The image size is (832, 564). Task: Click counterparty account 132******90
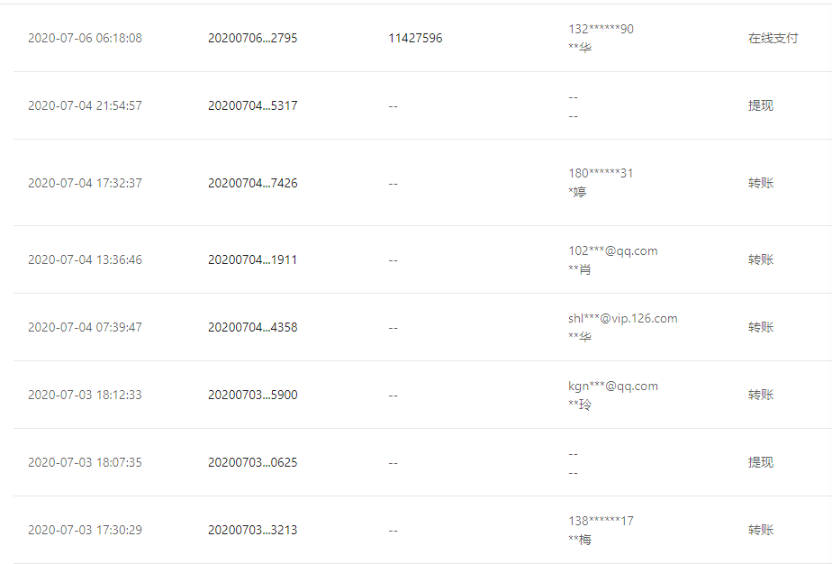(x=601, y=29)
